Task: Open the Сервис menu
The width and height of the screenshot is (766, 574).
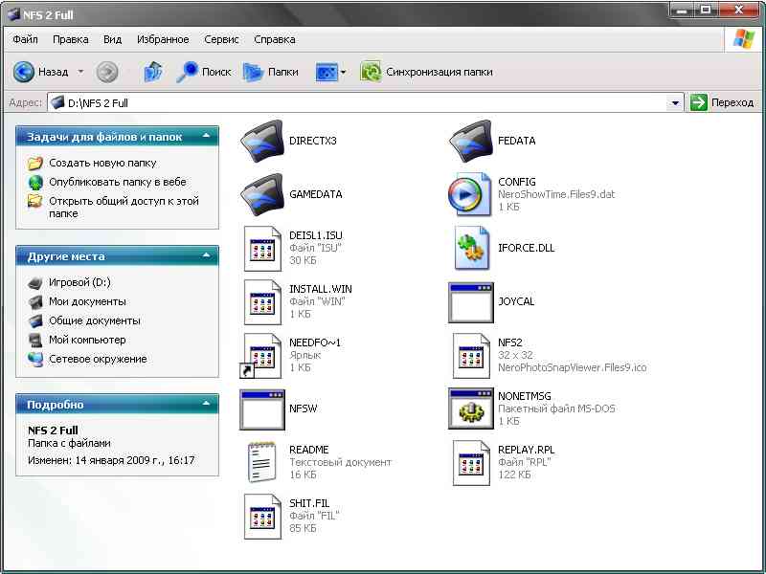Action: pyautogui.click(x=221, y=39)
